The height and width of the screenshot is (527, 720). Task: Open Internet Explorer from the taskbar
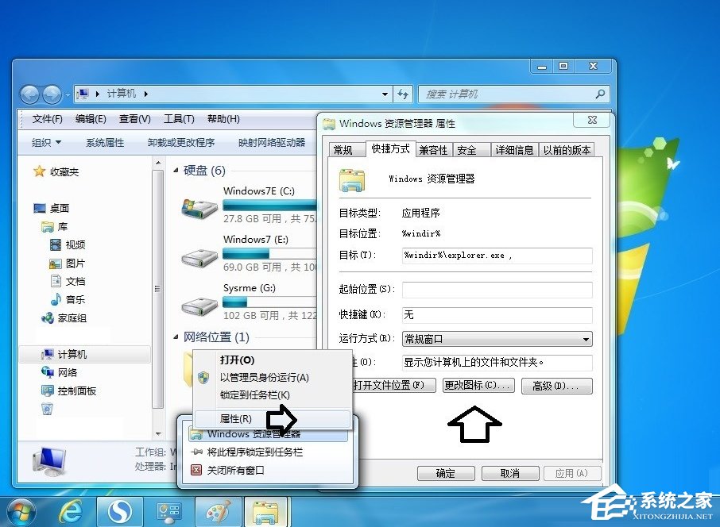coord(71,510)
